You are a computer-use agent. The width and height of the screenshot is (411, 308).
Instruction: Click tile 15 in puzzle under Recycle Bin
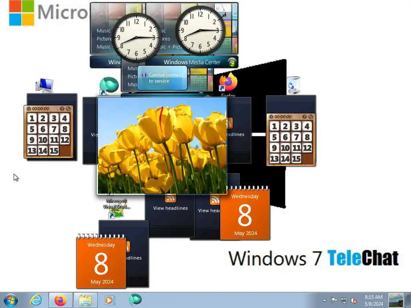(296, 159)
